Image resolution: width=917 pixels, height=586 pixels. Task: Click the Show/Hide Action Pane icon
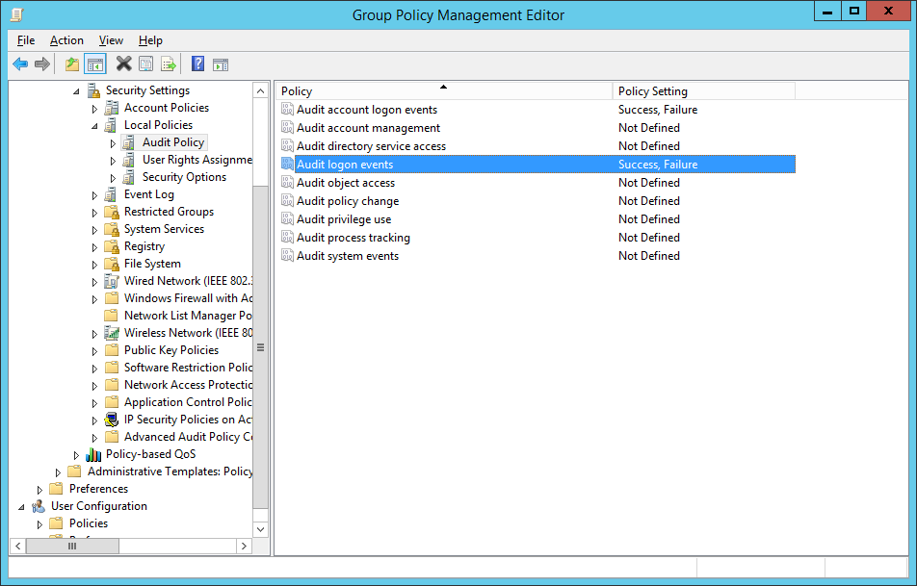pos(221,64)
